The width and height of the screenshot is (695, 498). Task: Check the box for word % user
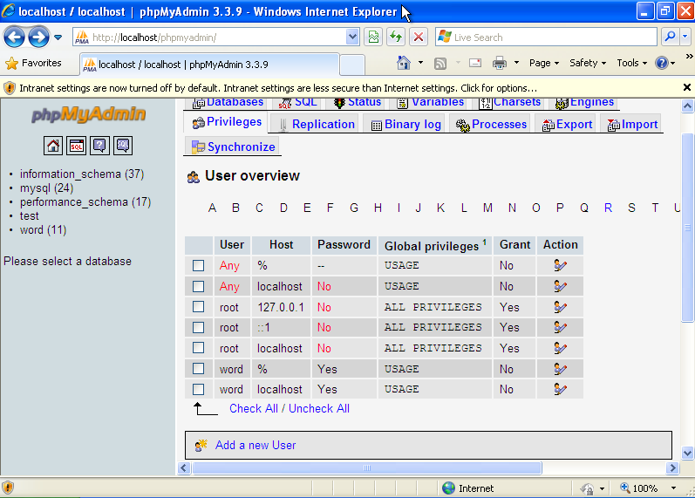pyautogui.click(x=198, y=369)
